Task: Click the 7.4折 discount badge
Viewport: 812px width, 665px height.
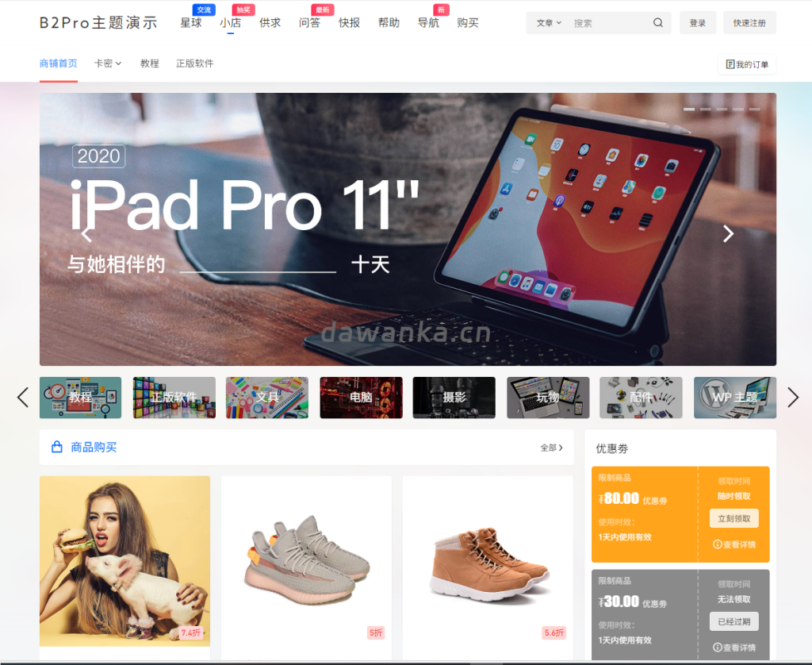Action: point(191,632)
